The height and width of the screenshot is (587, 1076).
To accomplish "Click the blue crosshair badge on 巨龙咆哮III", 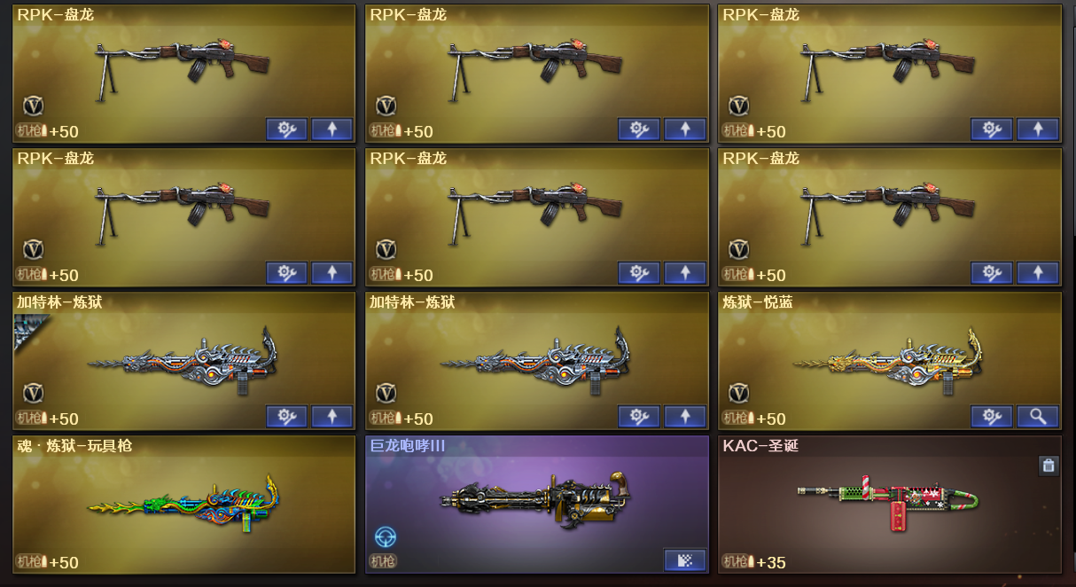I will coord(386,536).
